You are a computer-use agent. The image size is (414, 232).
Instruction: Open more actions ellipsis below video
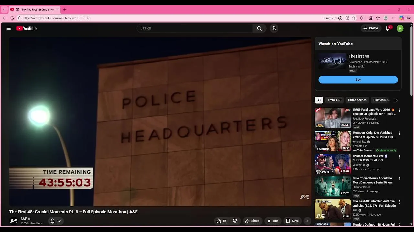[307, 221]
